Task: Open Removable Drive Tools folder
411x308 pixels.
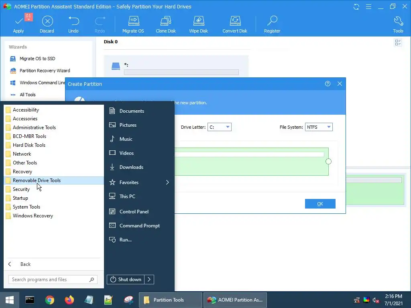Action: 54,180
